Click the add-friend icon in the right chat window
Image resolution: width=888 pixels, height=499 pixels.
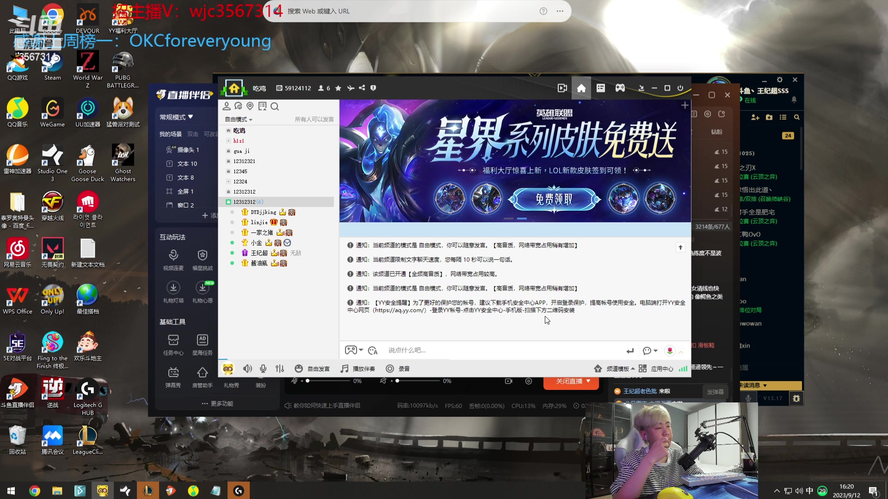tap(755, 117)
